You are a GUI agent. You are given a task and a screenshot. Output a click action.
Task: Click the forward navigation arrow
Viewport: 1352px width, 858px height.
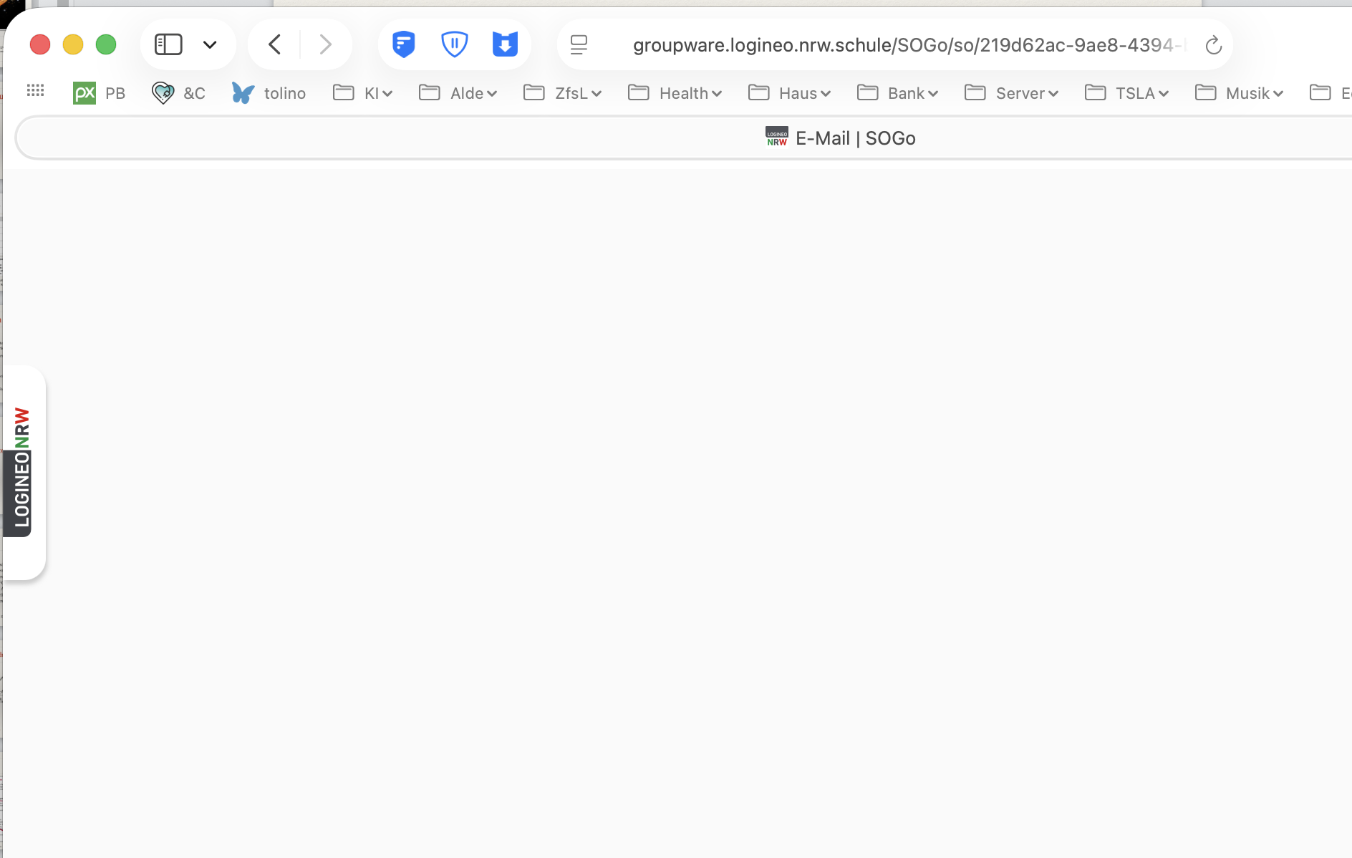click(325, 44)
